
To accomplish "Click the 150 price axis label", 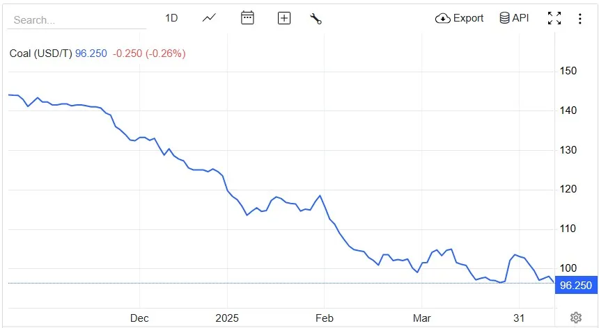I will [568, 71].
